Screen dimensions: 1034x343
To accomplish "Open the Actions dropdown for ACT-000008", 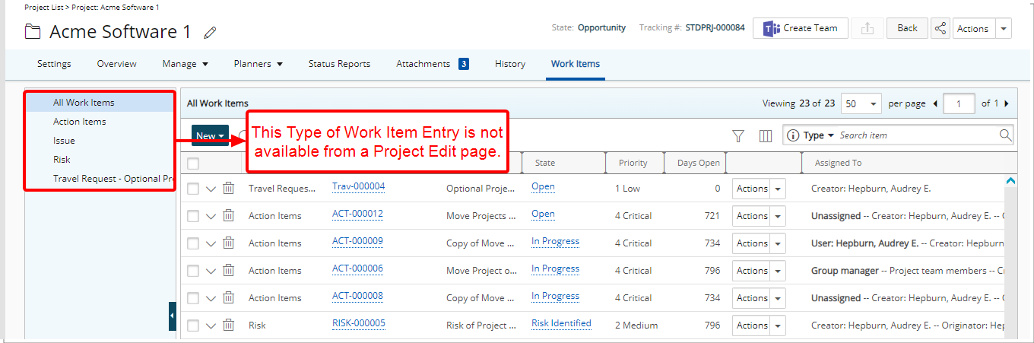I will (777, 298).
